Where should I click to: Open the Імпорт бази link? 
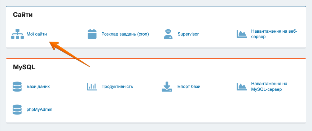click(188, 86)
